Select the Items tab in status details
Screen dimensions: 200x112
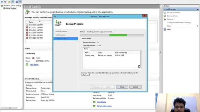click(x=86, y=49)
